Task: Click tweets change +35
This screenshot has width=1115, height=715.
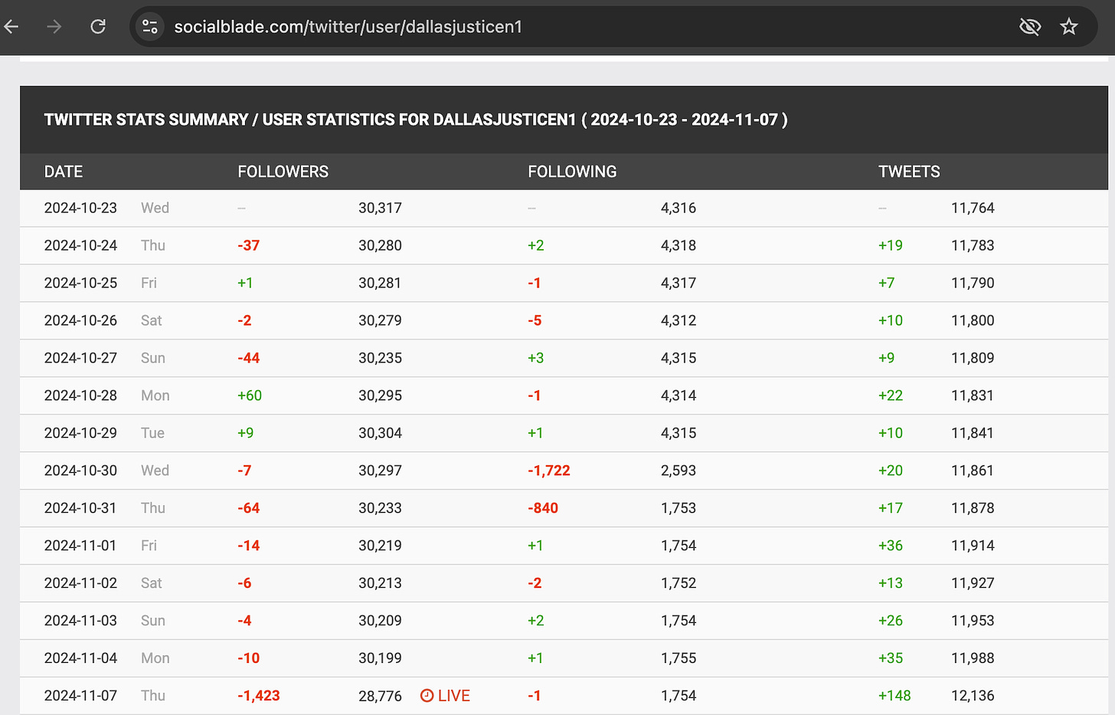Action: click(891, 659)
